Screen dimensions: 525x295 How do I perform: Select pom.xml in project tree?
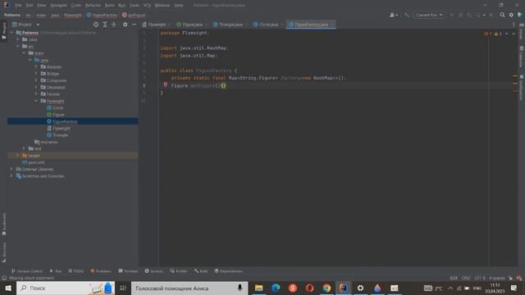tap(34, 162)
